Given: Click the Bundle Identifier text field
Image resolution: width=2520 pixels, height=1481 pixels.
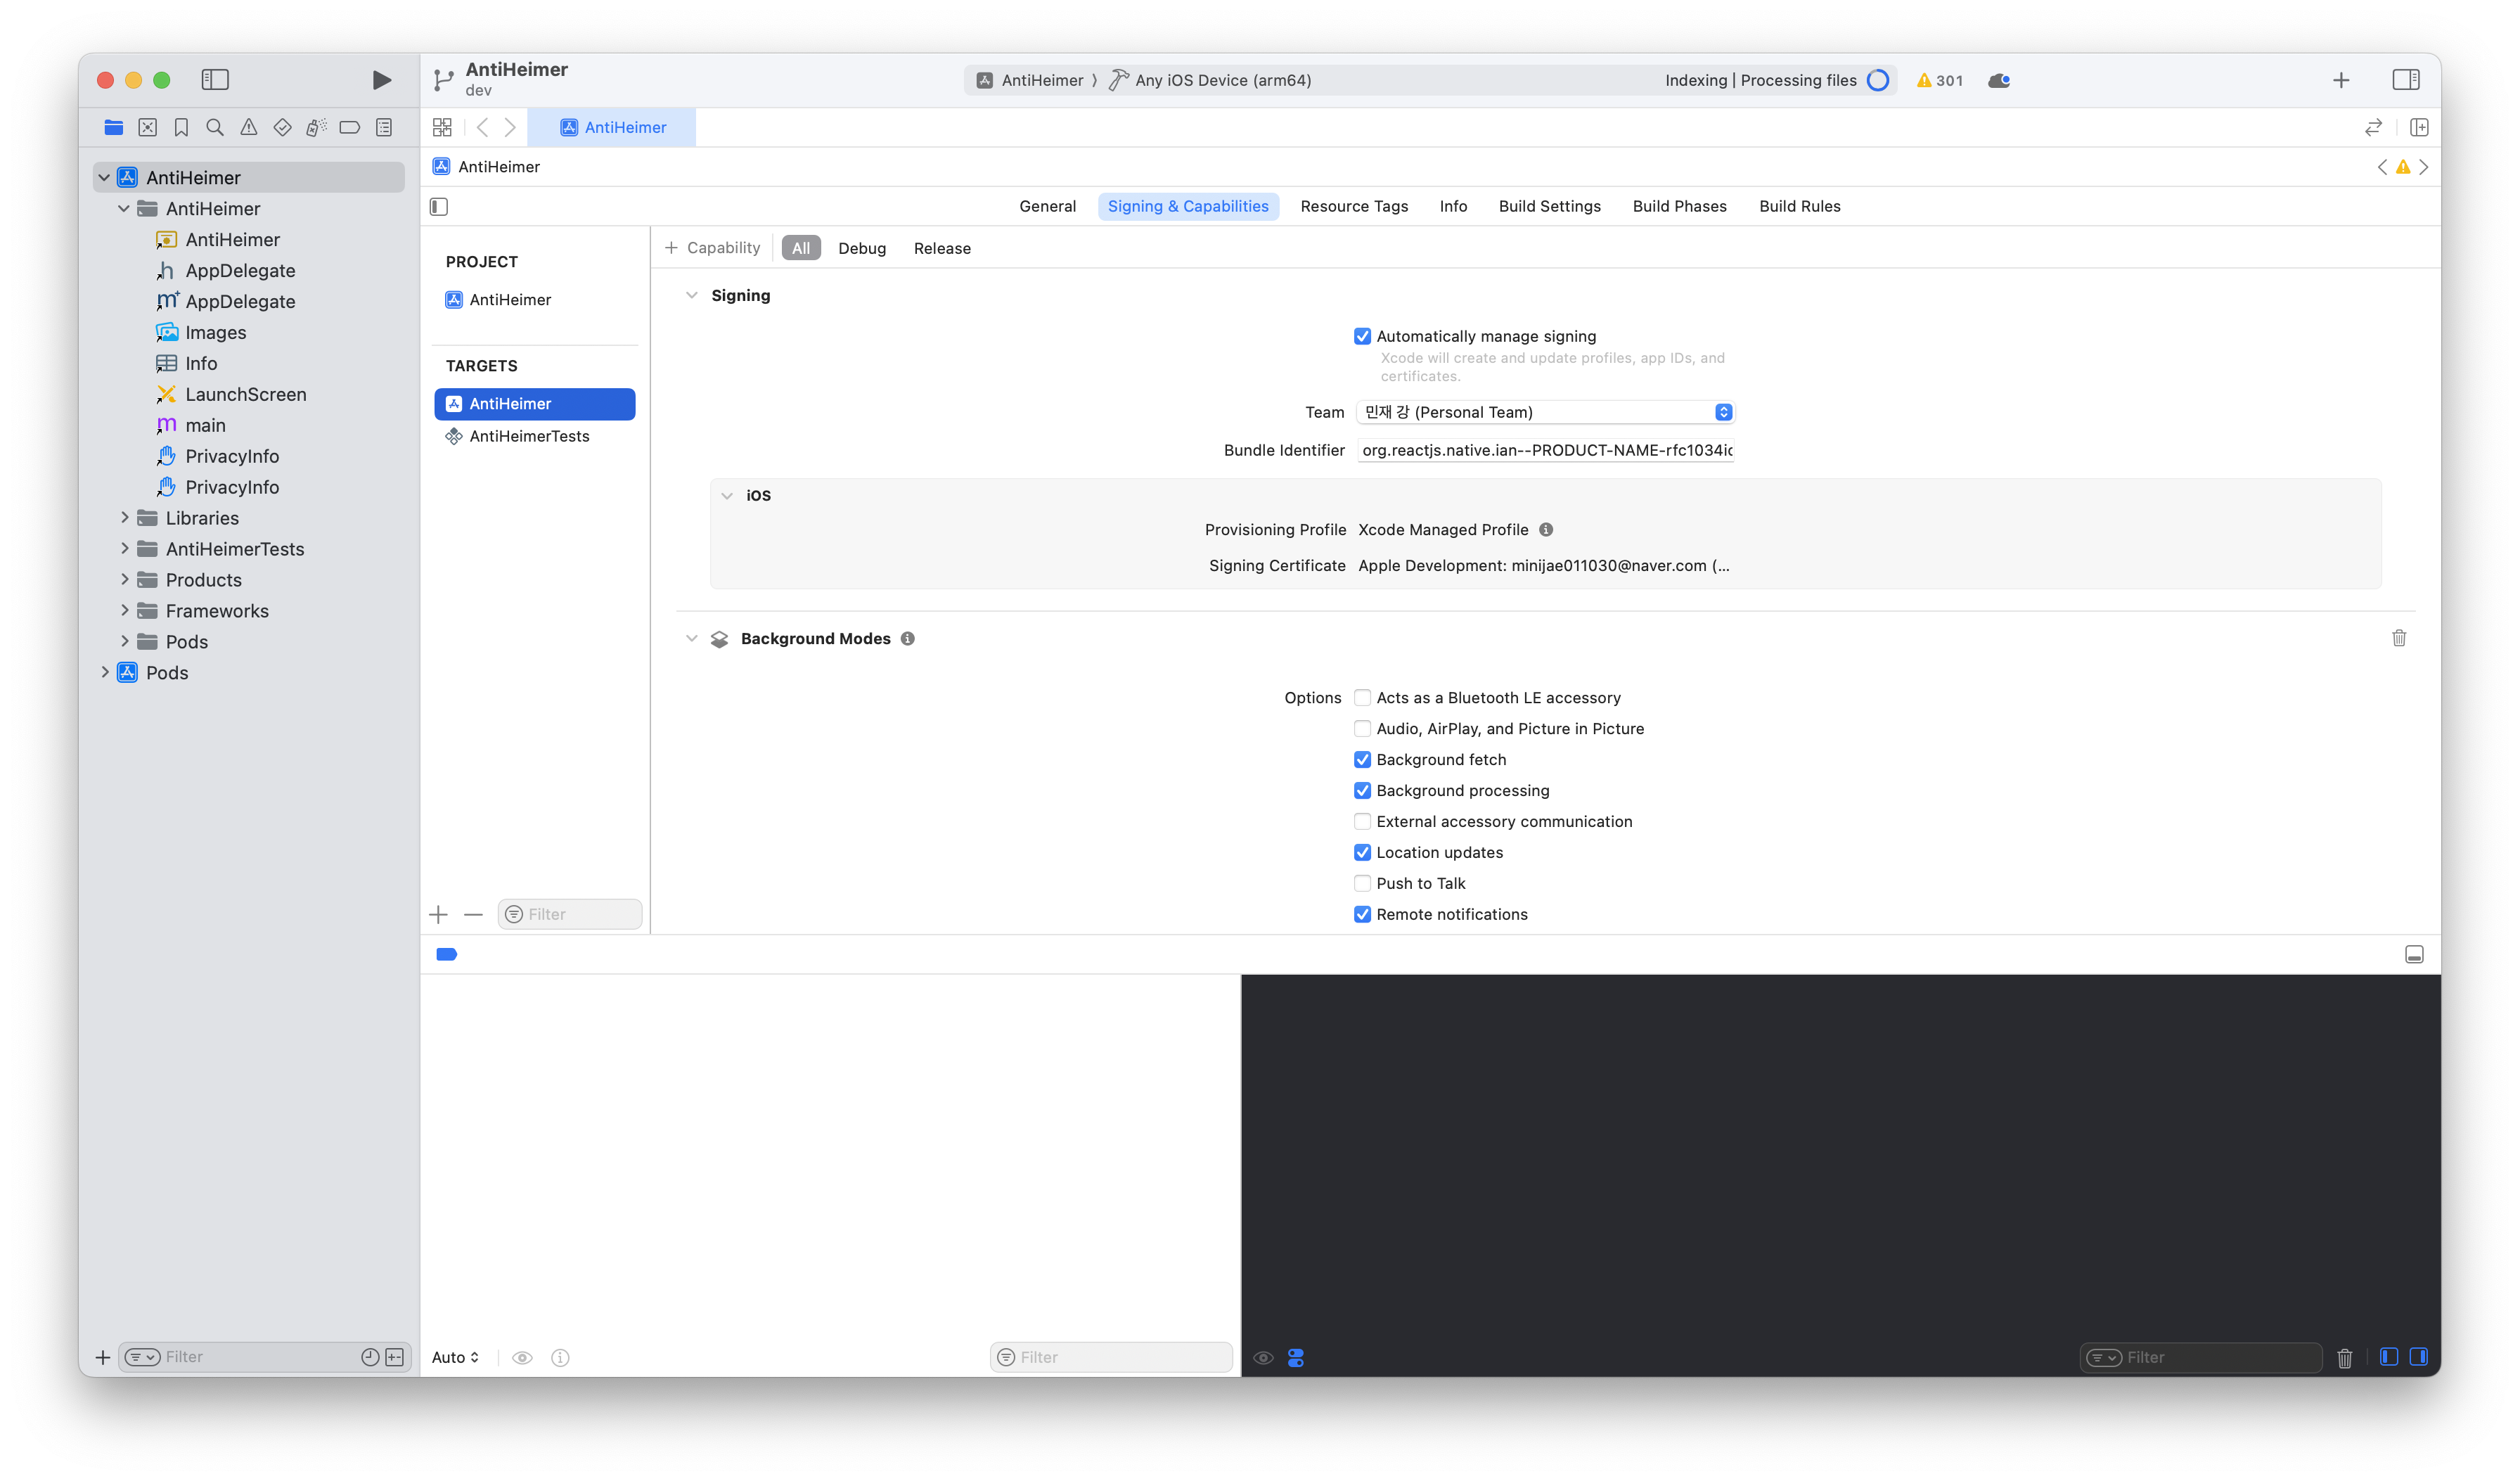Looking at the screenshot, I should (1545, 450).
